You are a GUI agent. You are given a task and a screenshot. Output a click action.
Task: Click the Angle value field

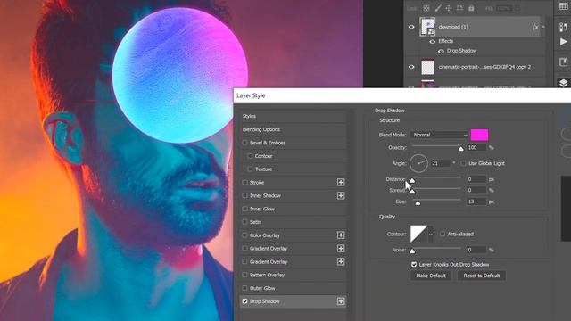441,163
